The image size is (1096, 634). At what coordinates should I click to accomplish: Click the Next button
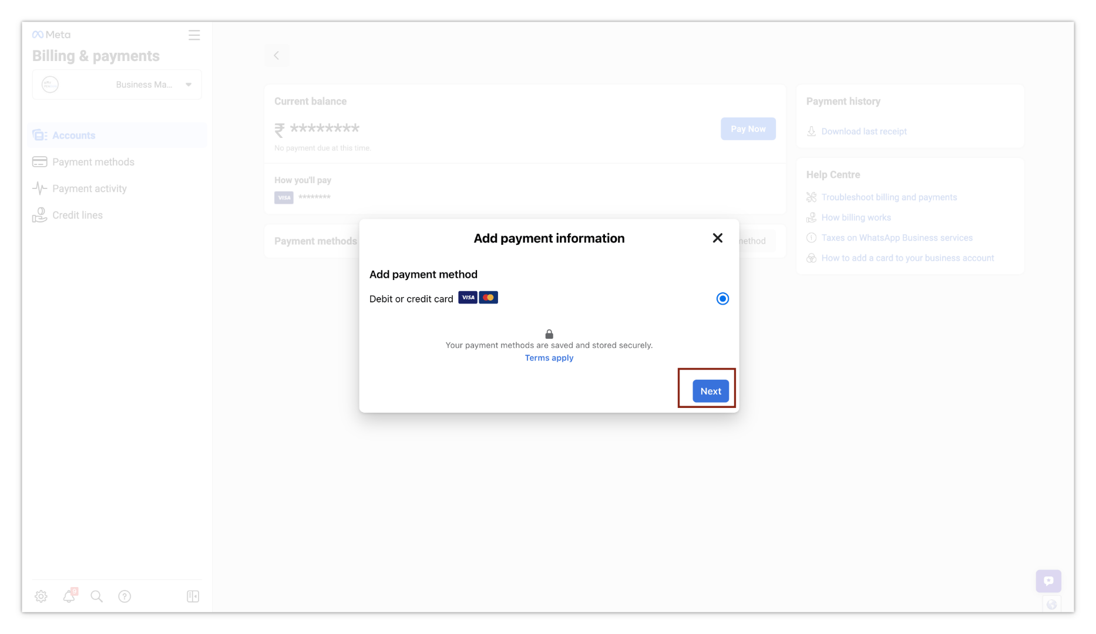[711, 391]
